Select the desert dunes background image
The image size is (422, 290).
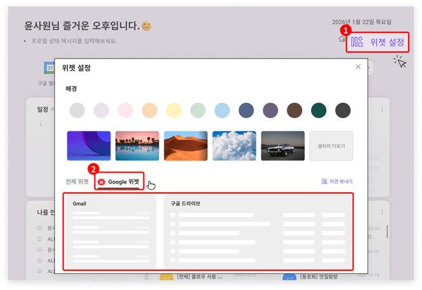pyautogui.click(x=185, y=146)
